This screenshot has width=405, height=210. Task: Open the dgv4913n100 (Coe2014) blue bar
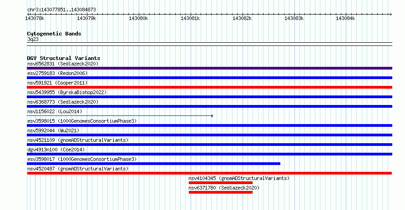click(x=209, y=154)
